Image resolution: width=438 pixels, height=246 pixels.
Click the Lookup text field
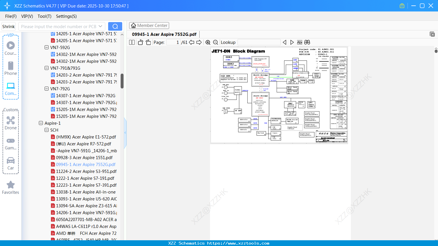tap(259, 42)
